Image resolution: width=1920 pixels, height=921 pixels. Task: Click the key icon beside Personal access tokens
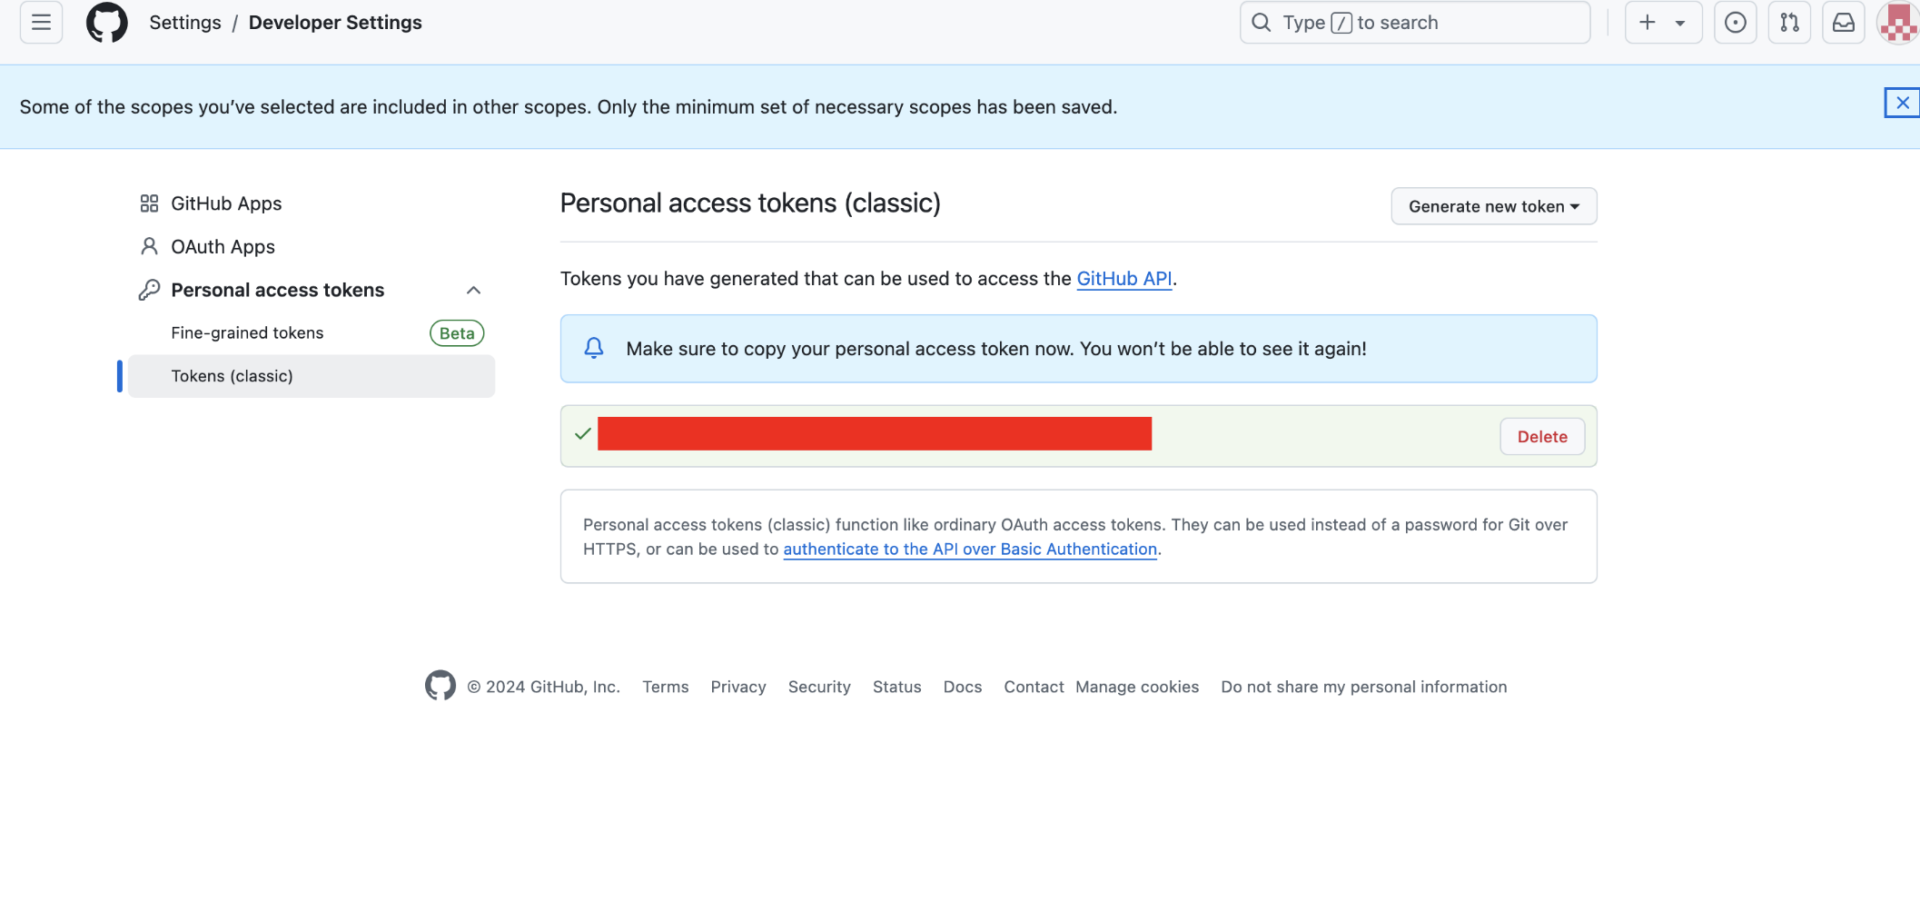[x=149, y=290]
